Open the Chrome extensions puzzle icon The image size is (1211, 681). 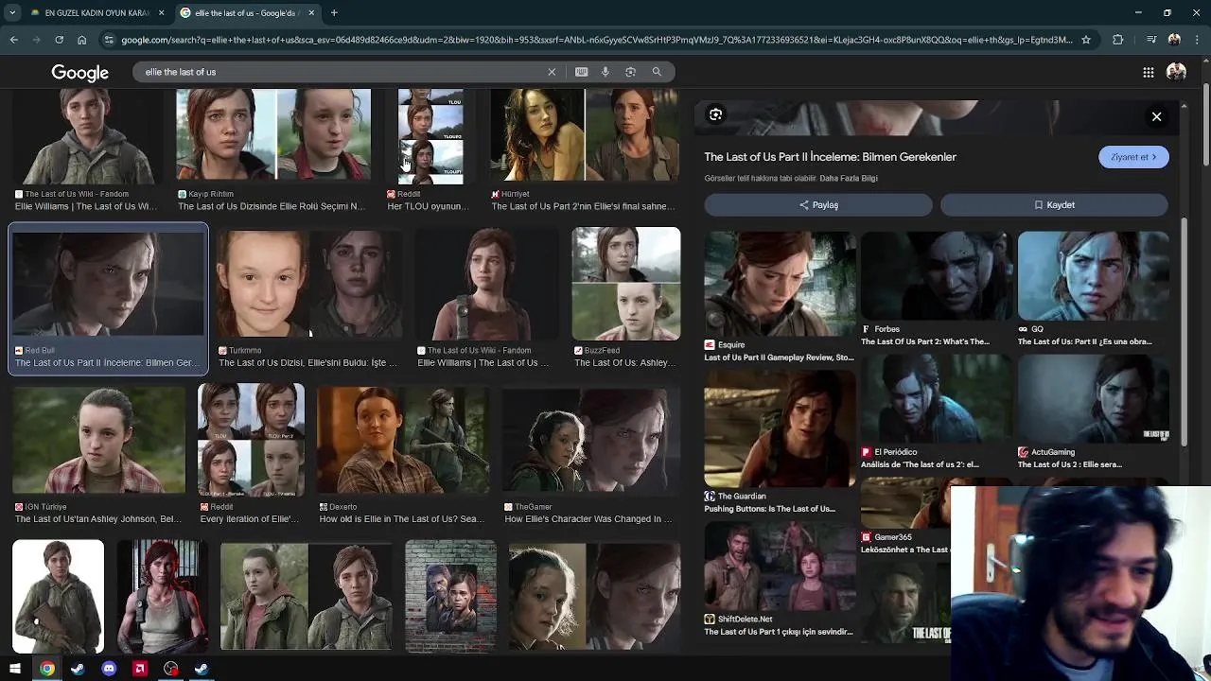pyautogui.click(x=1118, y=40)
